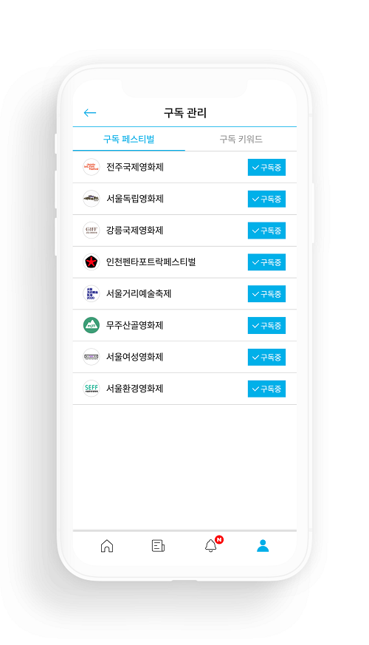This screenshot has width=369, height=645.
Task: Unsubscribe from 서울거리예술축제
Action: 266,294
